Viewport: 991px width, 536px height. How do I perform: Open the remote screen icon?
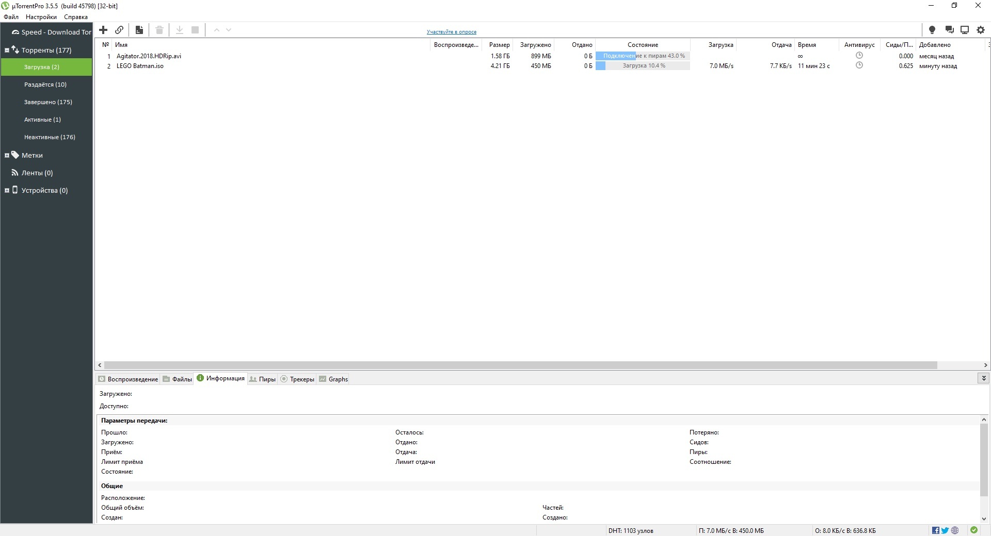pos(964,30)
